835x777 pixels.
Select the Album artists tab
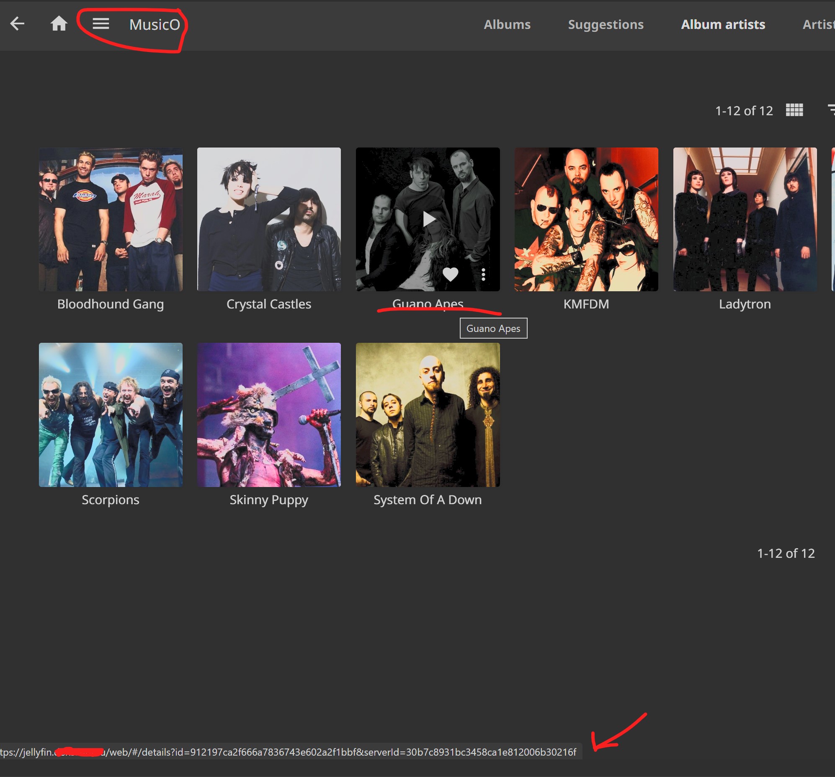(723, 24)
